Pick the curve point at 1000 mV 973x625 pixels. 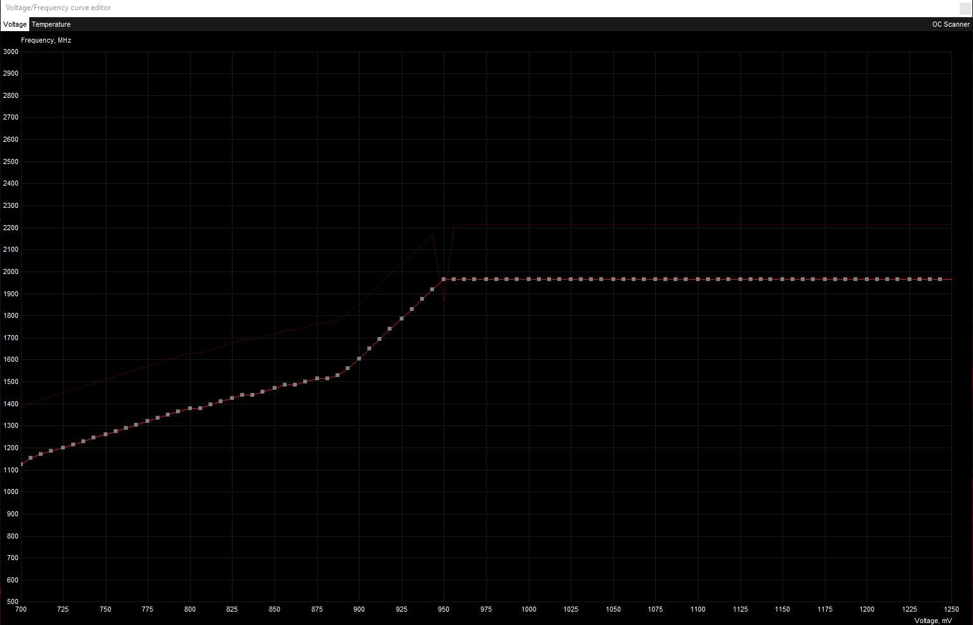click(x=528, y=279)
